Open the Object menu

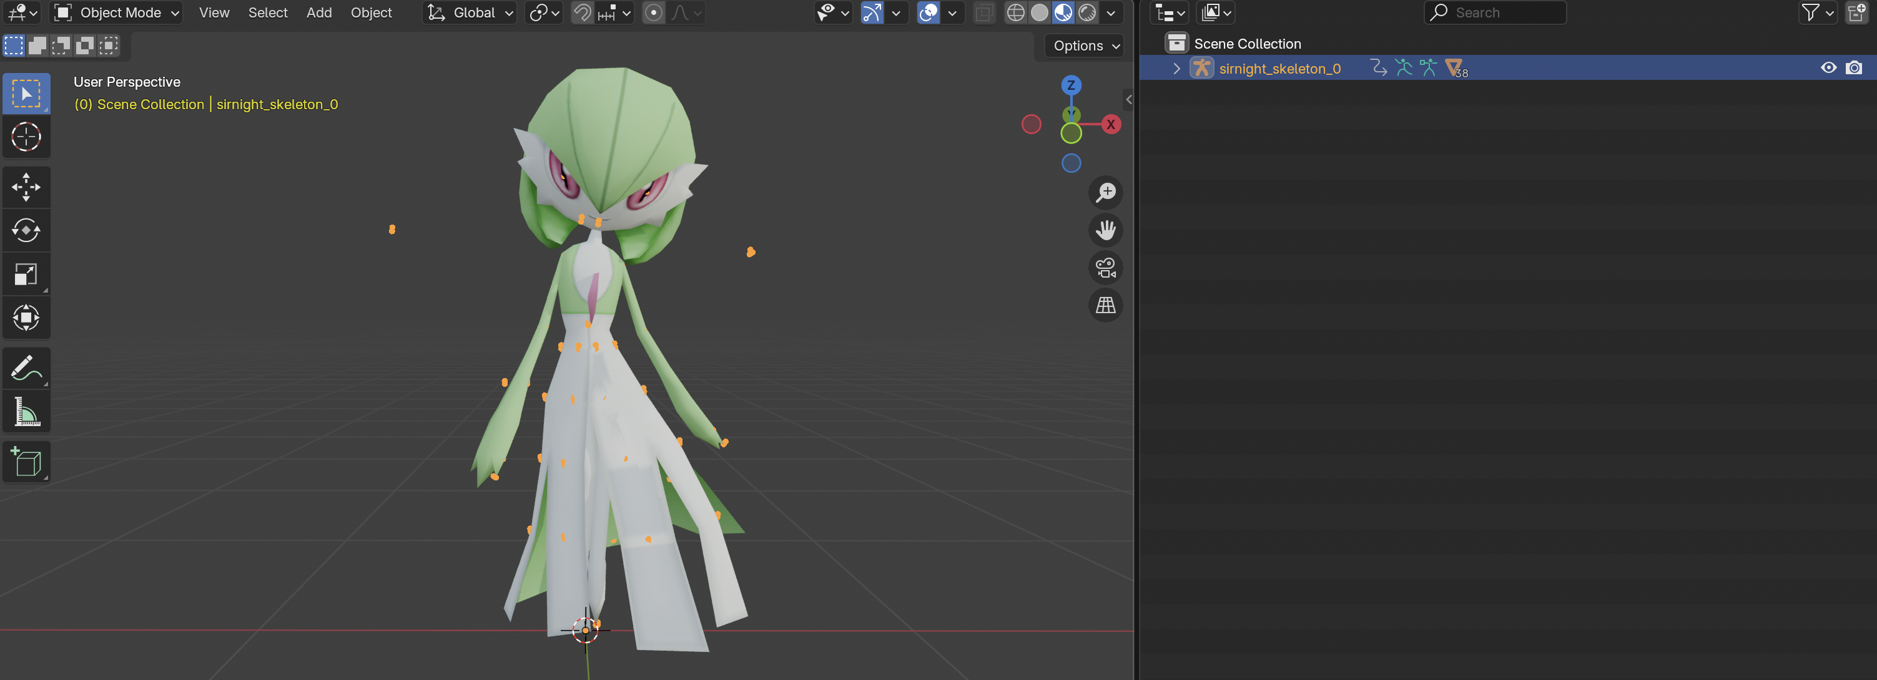click(371, 12)
